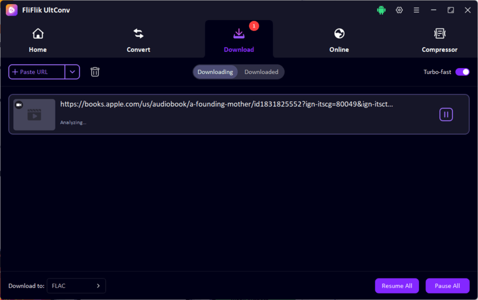Click the trash delete icon

(95, 72)
